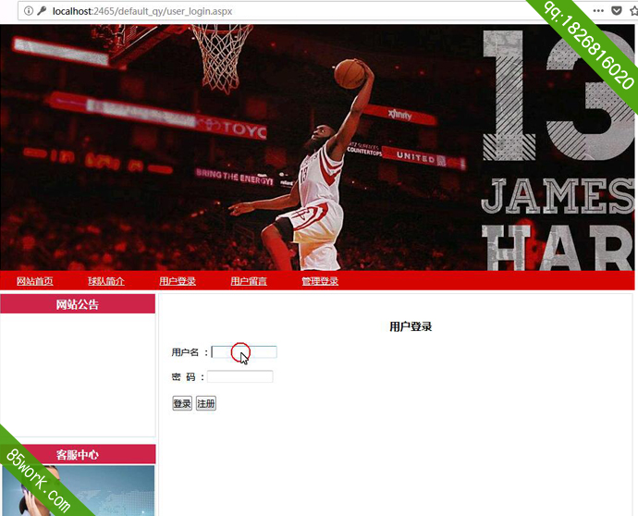The height and width of the screenshot is (516, 638).
Task: Click the 用户登录 form heading
Action: coord(411,326)
